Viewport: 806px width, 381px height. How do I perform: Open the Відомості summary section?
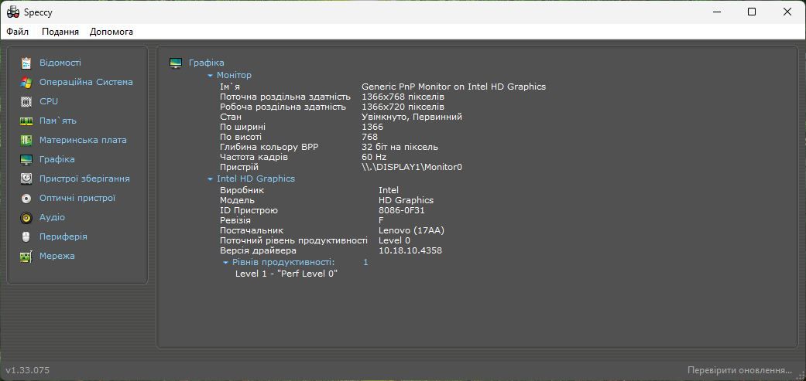[60, 63]
